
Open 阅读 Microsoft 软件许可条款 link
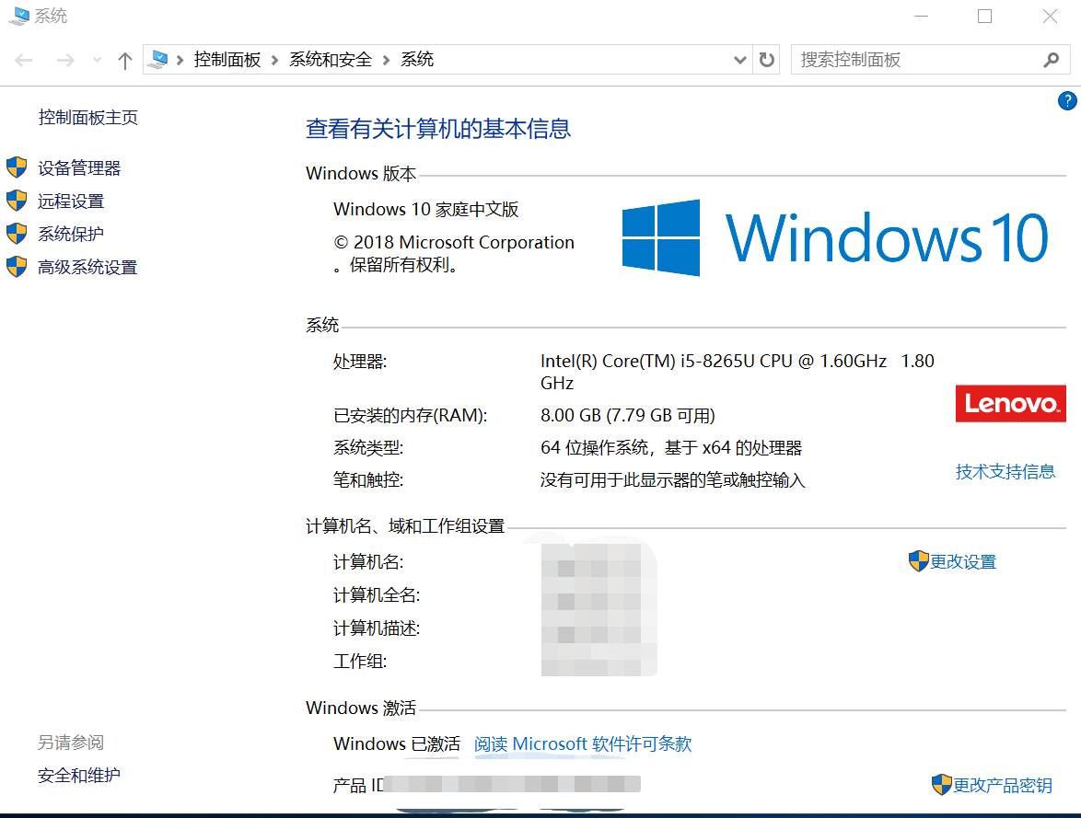coord(583,744)
